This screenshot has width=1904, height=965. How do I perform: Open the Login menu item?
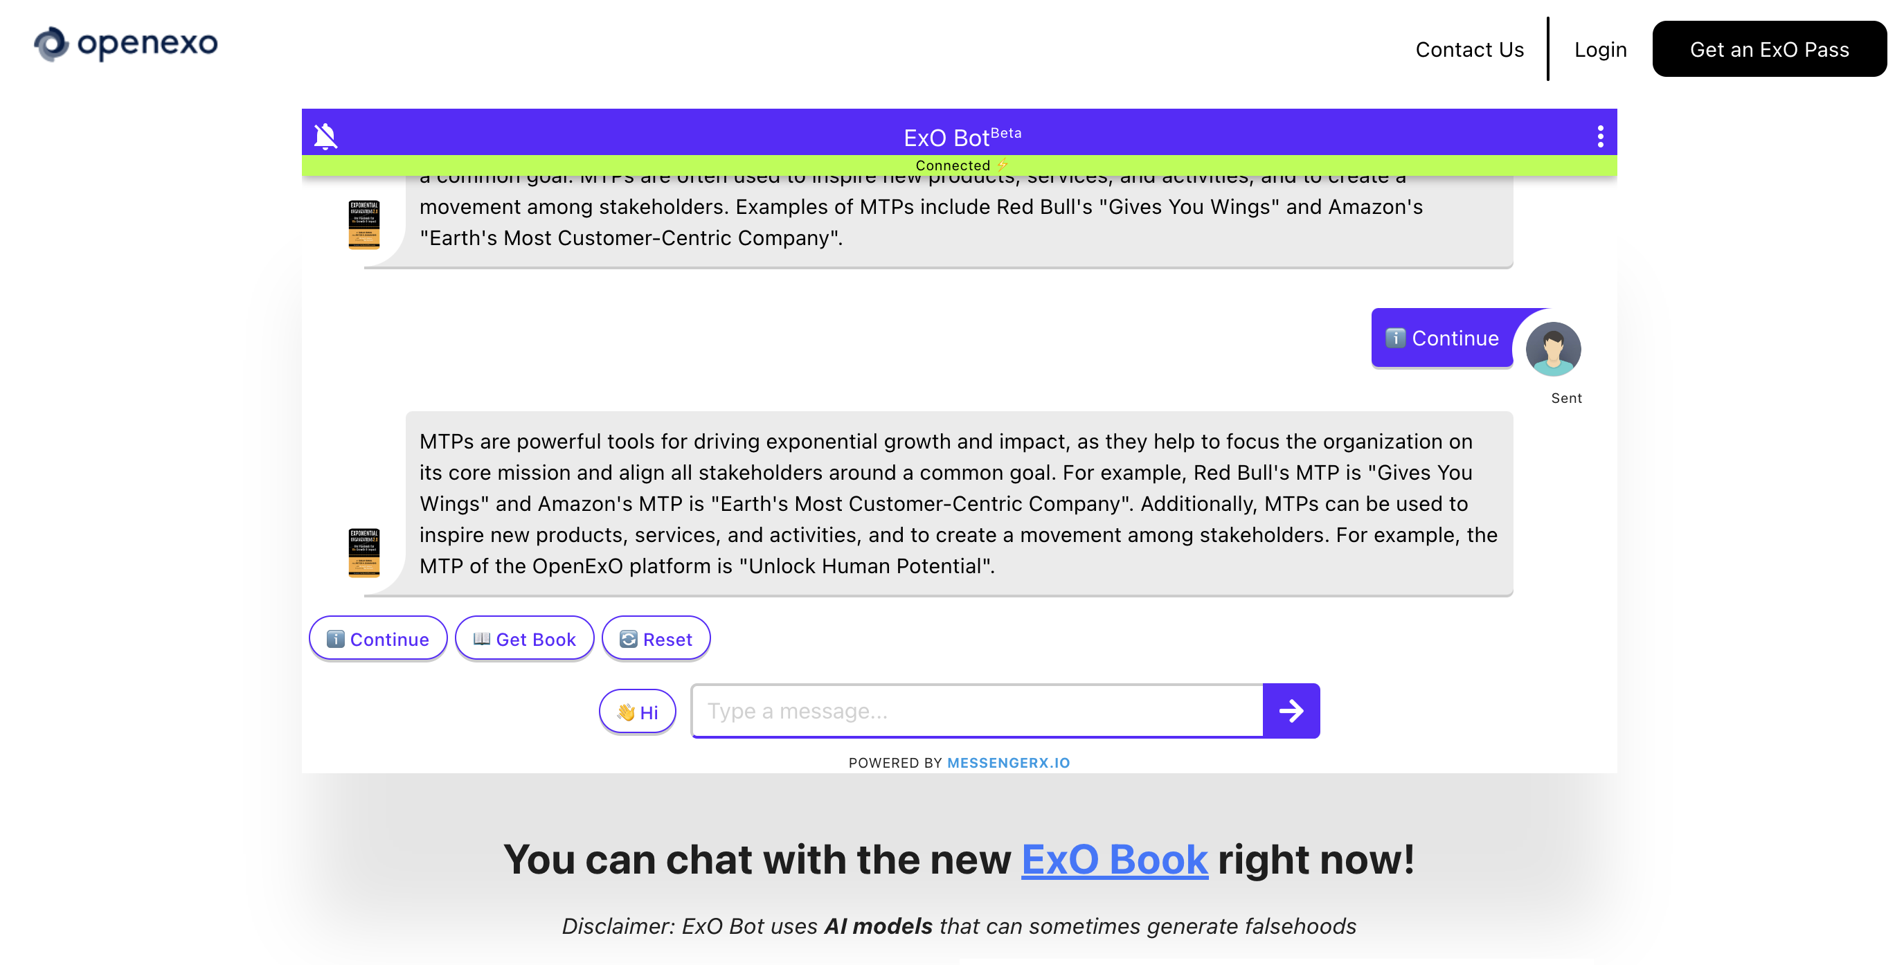[1600, 48]
